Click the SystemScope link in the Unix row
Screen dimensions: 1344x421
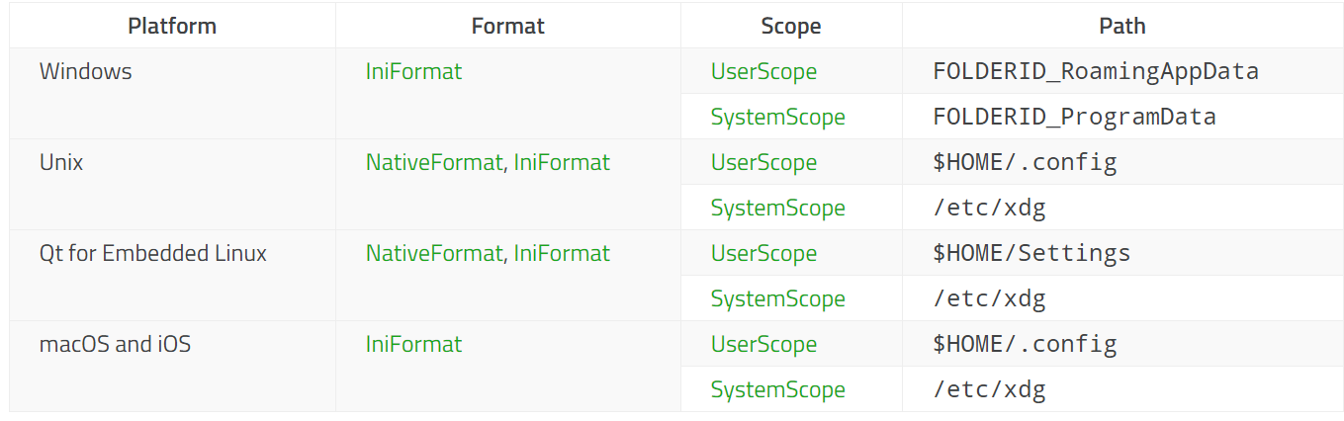(777, 208)
